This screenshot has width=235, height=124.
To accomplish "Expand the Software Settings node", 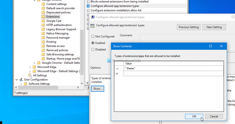I will coord(21,84).
